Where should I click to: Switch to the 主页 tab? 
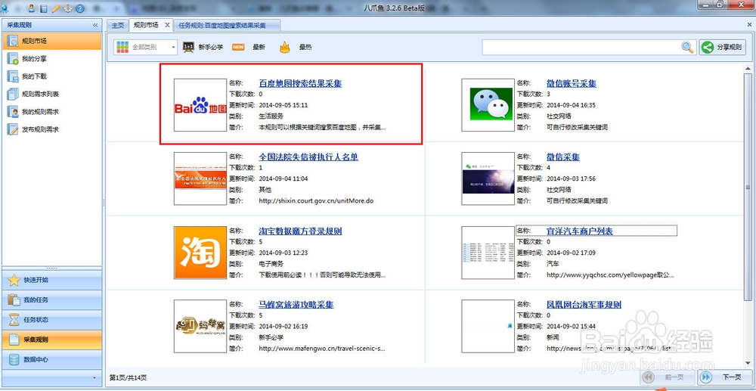pyautogui.click(x=118, y=26)
